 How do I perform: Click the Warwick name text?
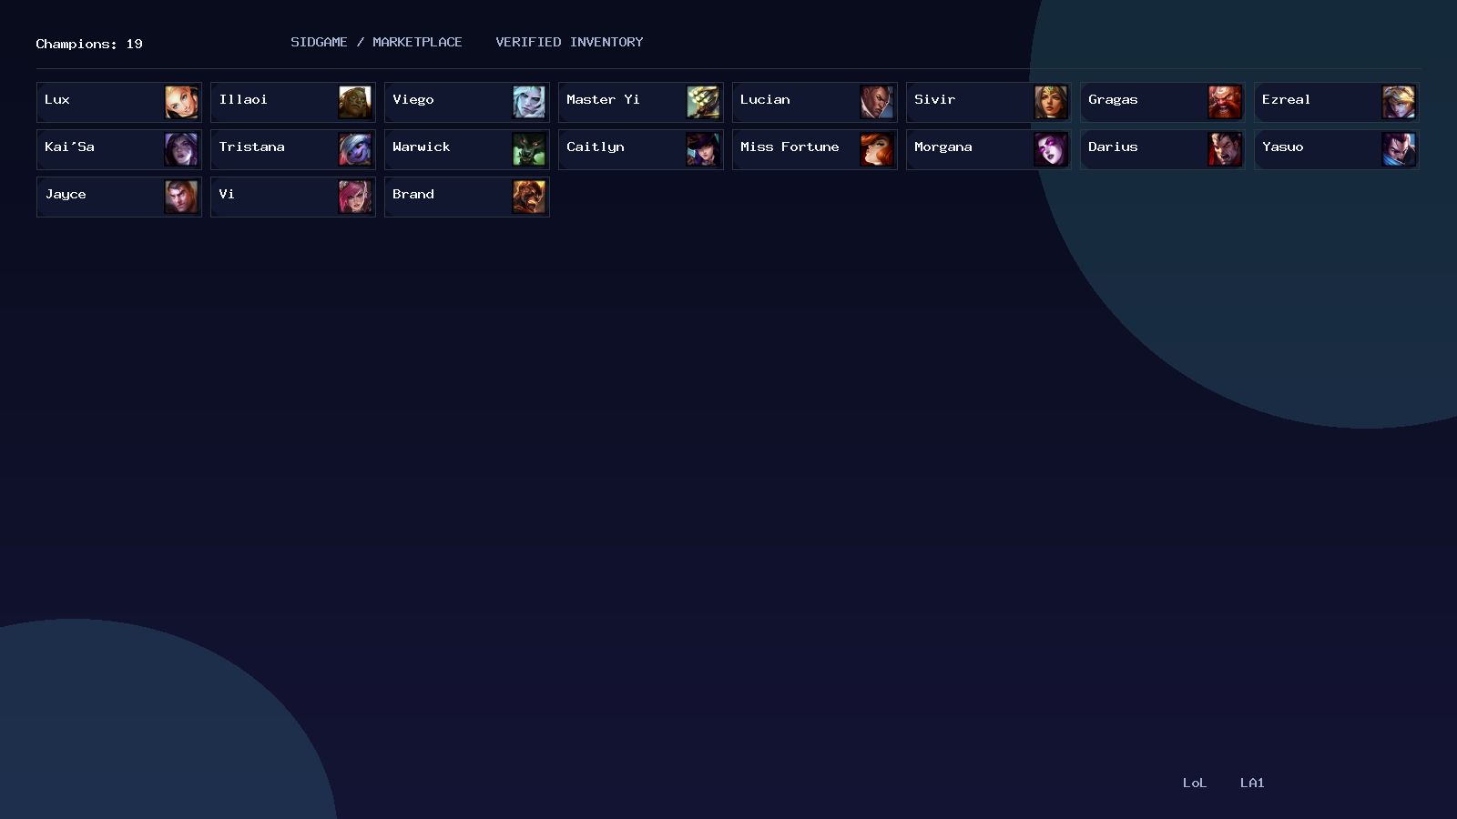(x=422, y=147)
